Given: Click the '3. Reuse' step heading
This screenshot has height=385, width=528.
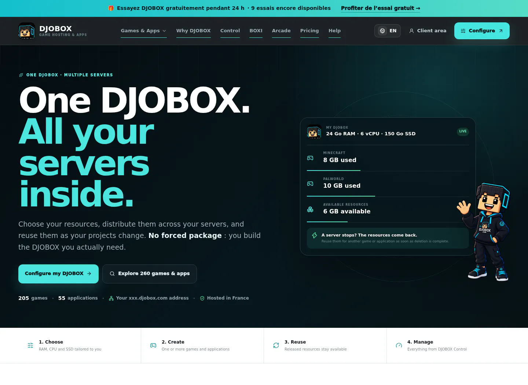Looking at the screenshot, I should pyautogui.click(x=295, y=342).
